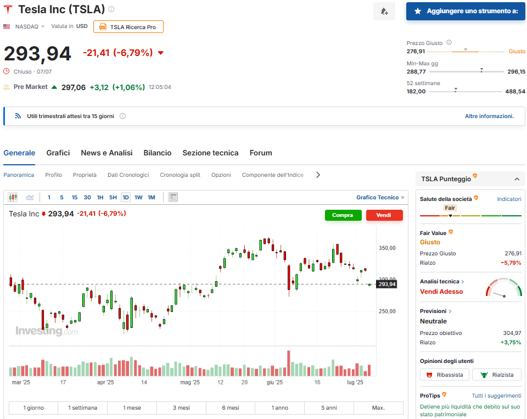Click the Pro badge next to Fair Value
This screenshot has width=527, height=419.
451,232
